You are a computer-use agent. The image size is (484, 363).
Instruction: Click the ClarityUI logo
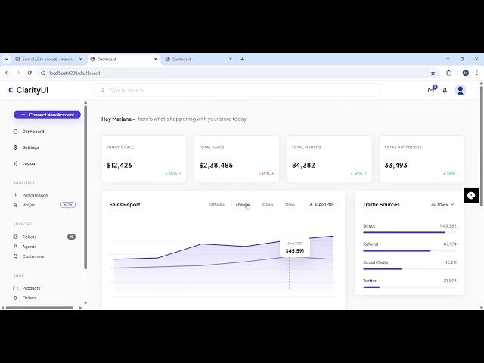pos(28,90)
